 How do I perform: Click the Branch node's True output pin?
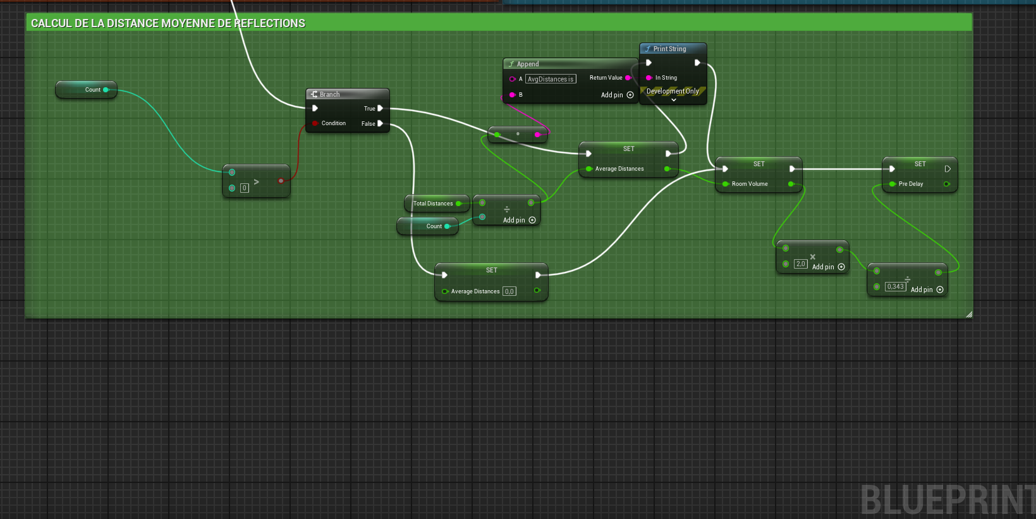(380, 109)
